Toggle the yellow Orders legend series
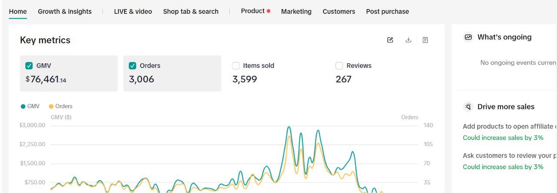 click(x=60, y=106)
